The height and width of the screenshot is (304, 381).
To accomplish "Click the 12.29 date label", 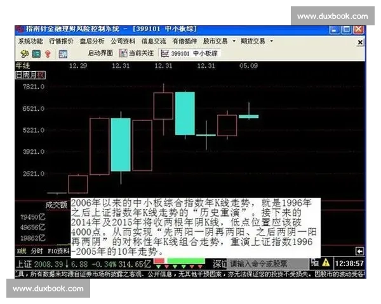I will point(78,66).
